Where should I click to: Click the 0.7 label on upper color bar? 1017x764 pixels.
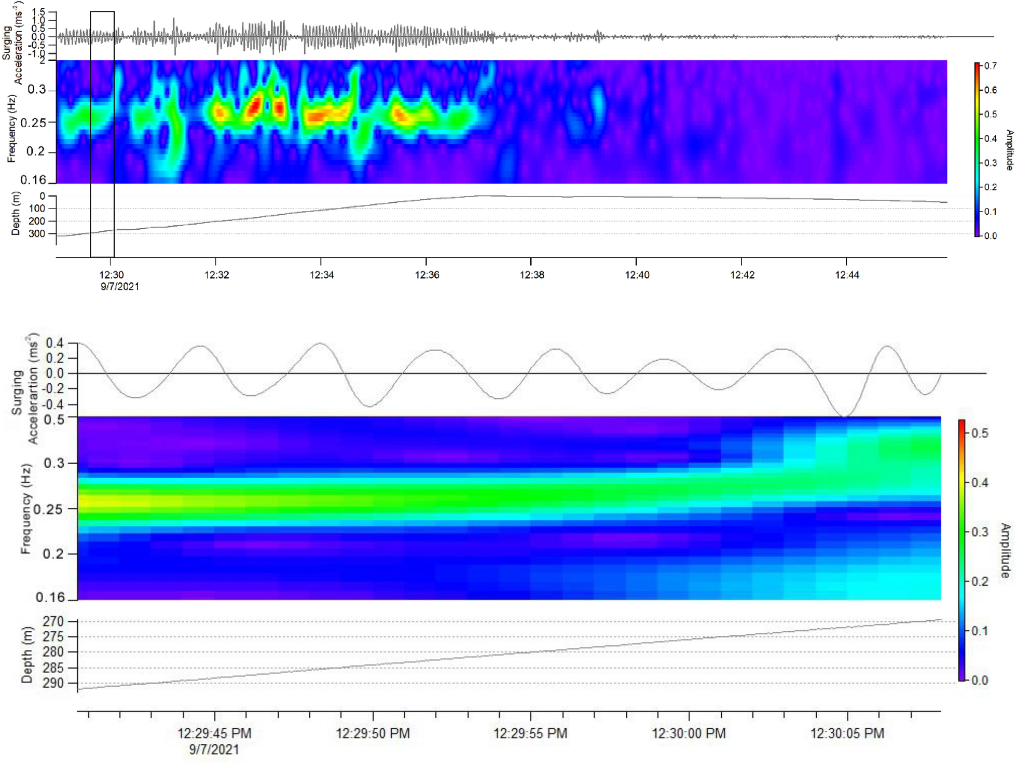(x=991, y=66)
